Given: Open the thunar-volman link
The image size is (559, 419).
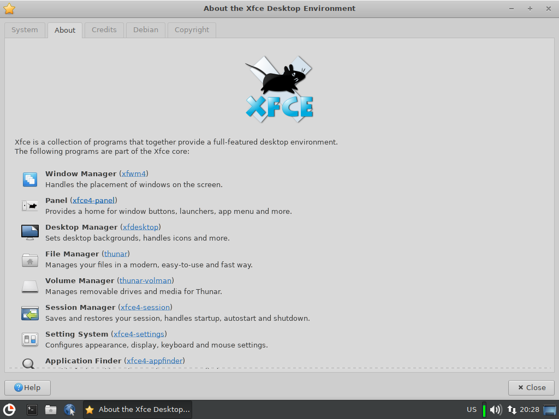Looking at the screenshot, I should [x=145, y=281].
